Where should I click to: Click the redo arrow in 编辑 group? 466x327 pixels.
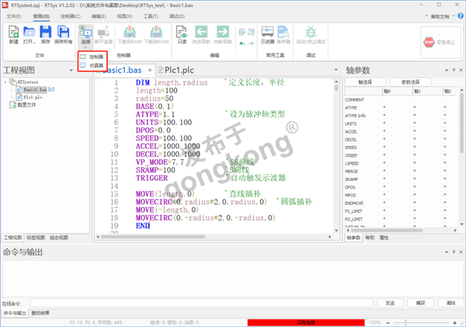coord(251,43)
